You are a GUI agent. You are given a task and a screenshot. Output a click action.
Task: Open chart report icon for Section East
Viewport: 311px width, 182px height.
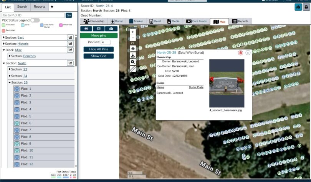70,37
